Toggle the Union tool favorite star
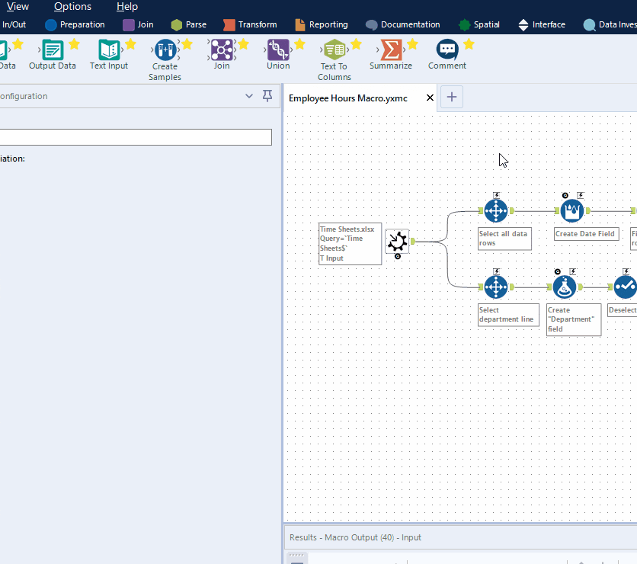 (x=299, y=44)
